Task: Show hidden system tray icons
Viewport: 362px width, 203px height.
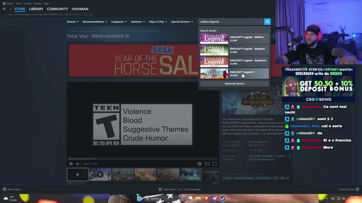Action: [x=327, y=198]
